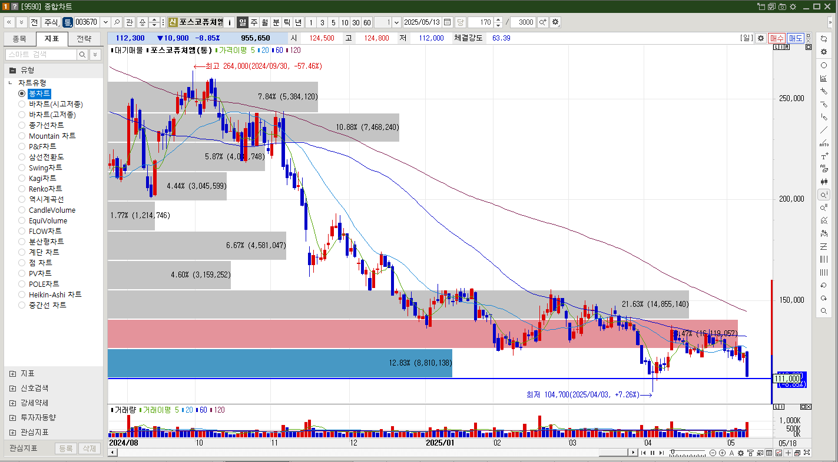Click the 30 period button
Image resolution: width=838 pixels, height=462 pixels.
(x=356, y=22)
